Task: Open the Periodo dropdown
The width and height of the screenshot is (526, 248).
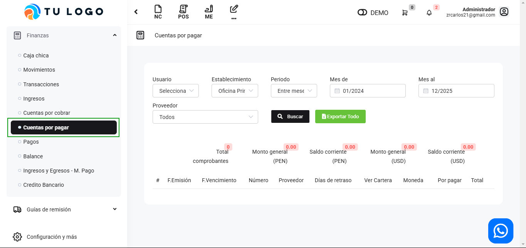Action: click(294, 91)
